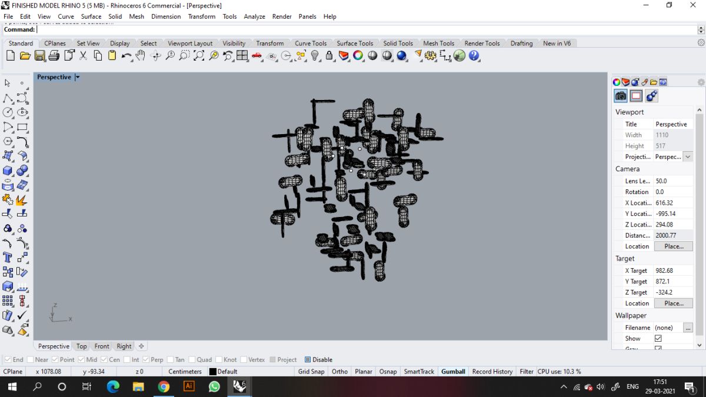Screen dimensions: 706x397
Task: Enable the Near osnap checkbox
Action: click(30, 360)
